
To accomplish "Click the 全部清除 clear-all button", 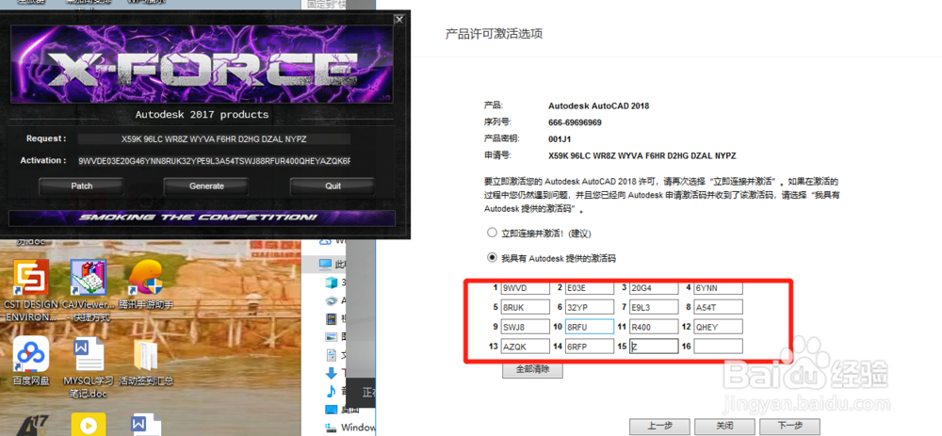I will coord(533,369).
